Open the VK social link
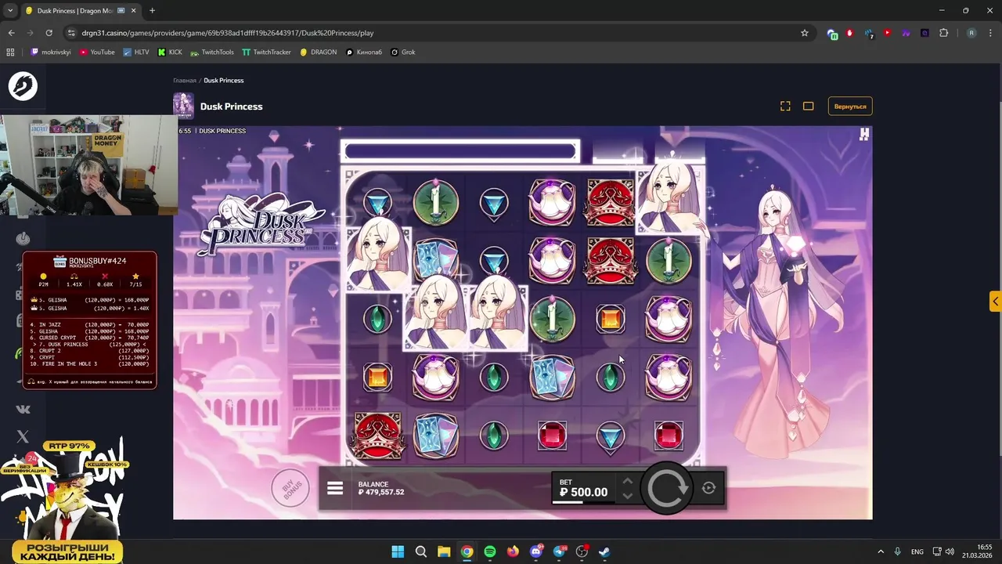 [23, 409]
